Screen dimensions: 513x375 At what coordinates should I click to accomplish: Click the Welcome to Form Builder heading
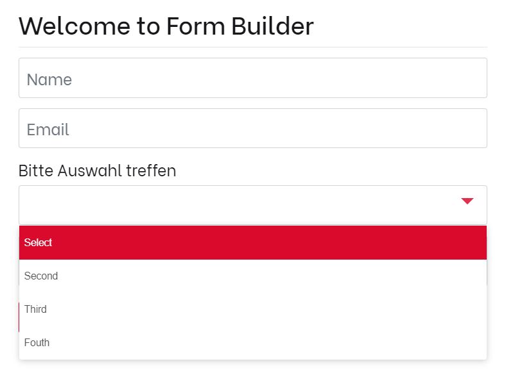click(x=166, y=26)
